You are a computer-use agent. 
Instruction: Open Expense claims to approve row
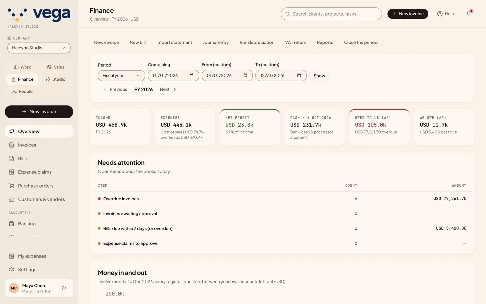[282, 244]
